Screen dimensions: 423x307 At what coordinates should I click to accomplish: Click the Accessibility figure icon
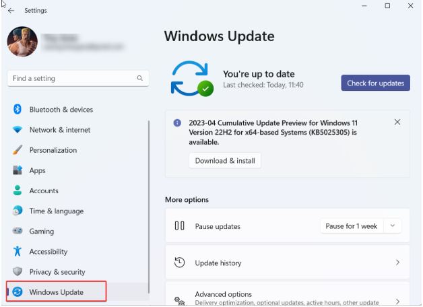[x=18, y=251]
